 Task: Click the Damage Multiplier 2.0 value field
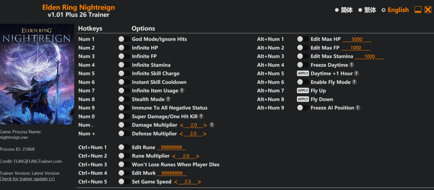[x=194, y=125]
